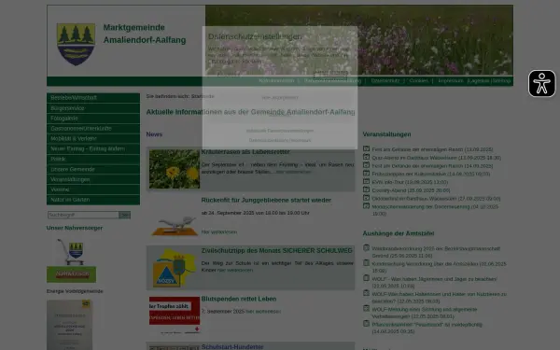Click document icon beside WOLF-Meldung notice
Image resolution: width=560 pixels, height=350 pixels.
366,308
